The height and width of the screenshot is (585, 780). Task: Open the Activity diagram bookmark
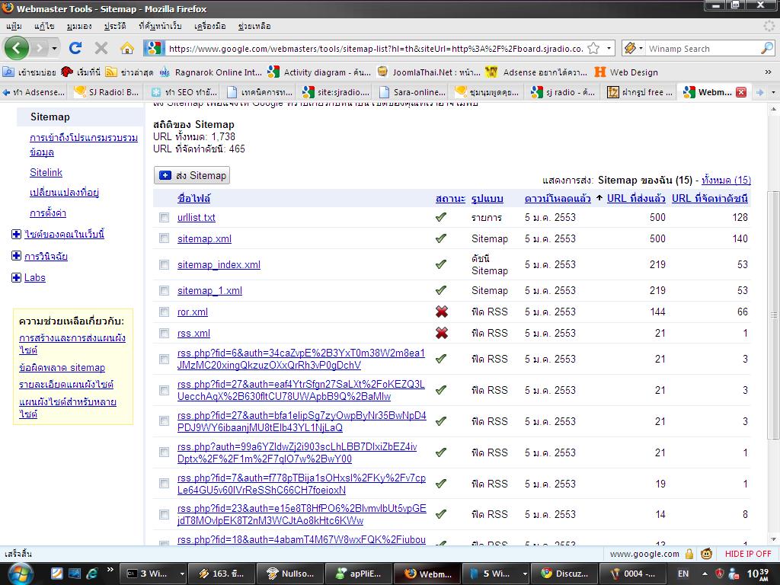coord(319,72)
